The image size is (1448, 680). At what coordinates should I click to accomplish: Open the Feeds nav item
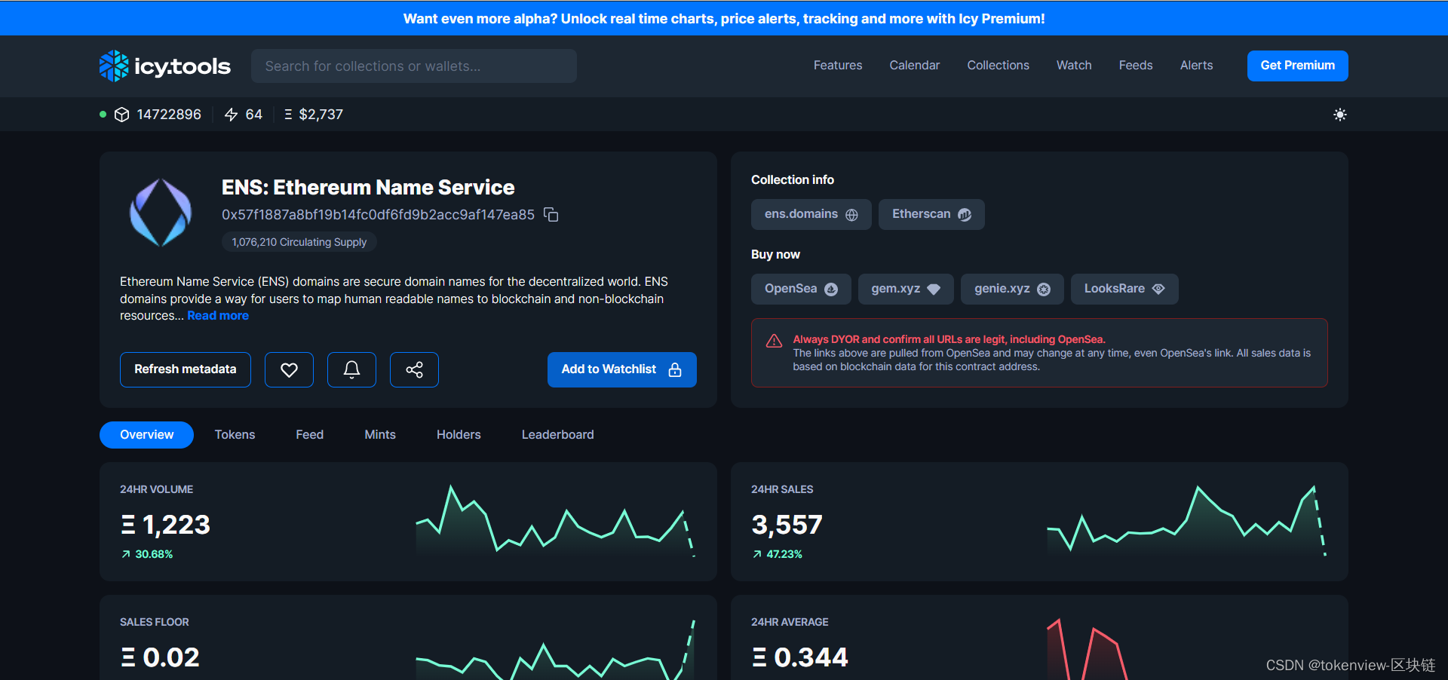pos(1136,66)
